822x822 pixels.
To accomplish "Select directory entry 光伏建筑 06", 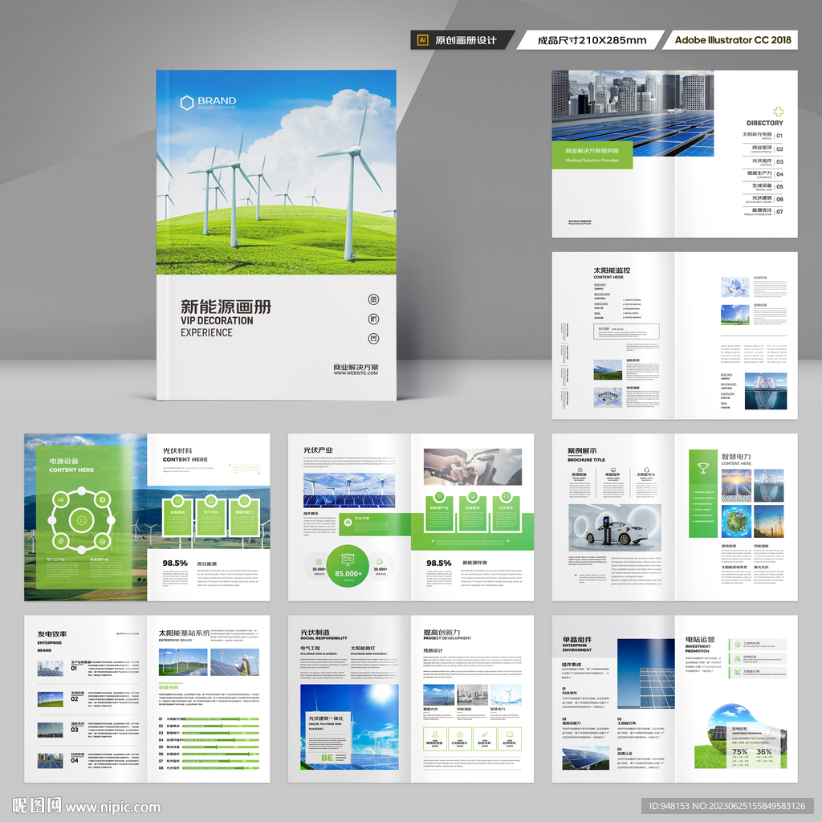I will click(x=764, y=199).
